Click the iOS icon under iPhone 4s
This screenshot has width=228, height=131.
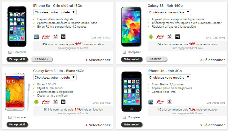[151, 102]
